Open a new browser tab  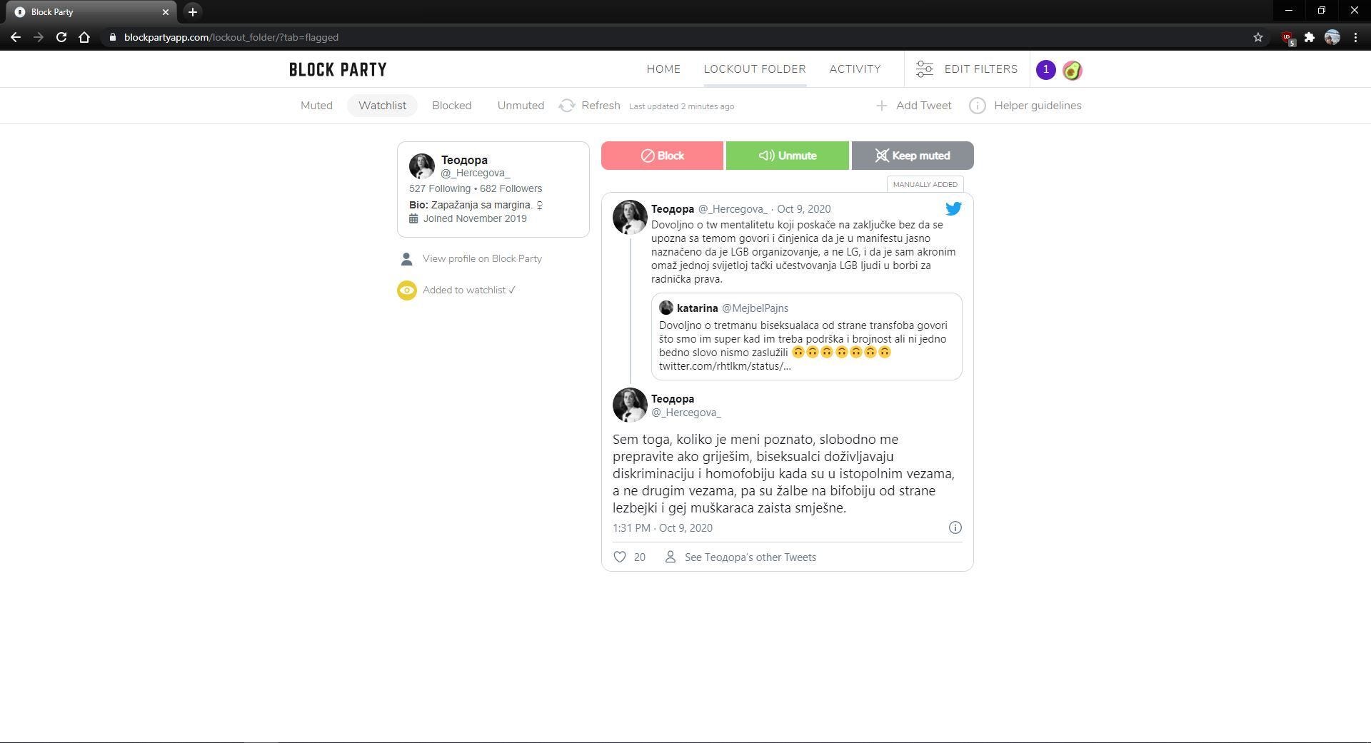pos(192,11)
